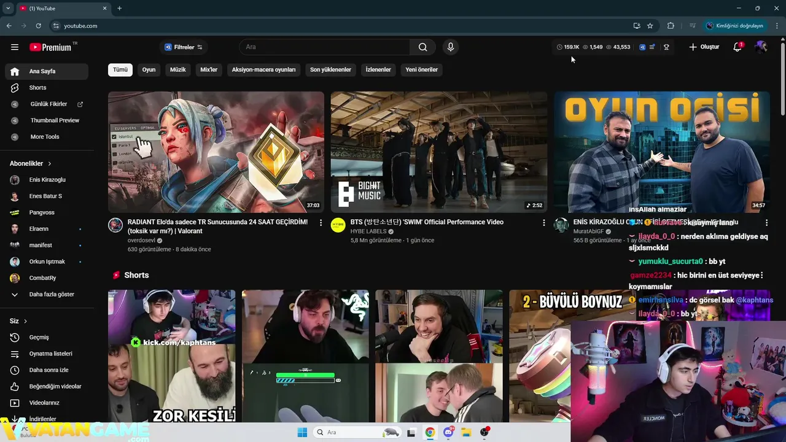Open File Explorer from taskbar
This screenshot has width=786, height=442.
(x=466, y=432)
